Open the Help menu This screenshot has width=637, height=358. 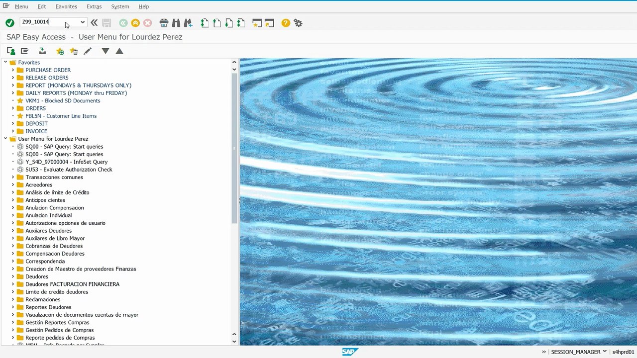144,6
